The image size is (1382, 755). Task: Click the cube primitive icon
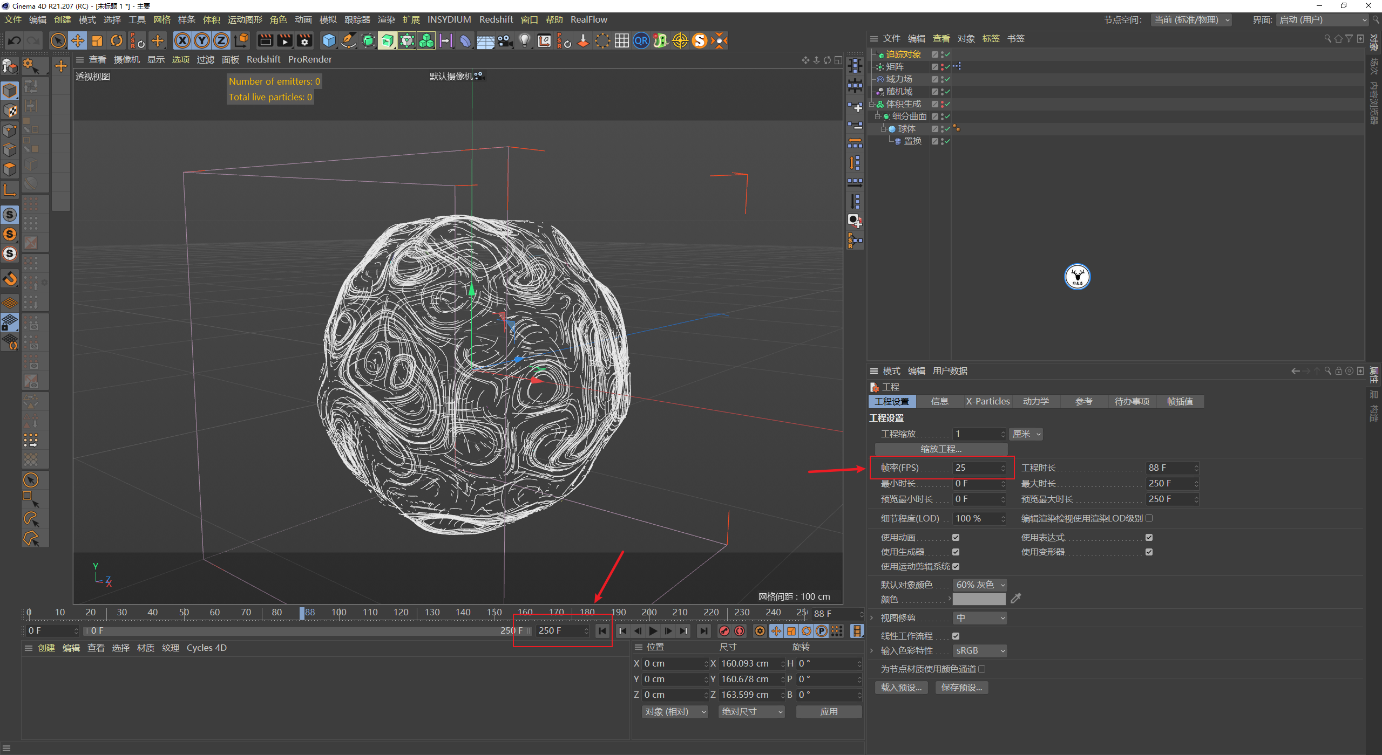329,40
